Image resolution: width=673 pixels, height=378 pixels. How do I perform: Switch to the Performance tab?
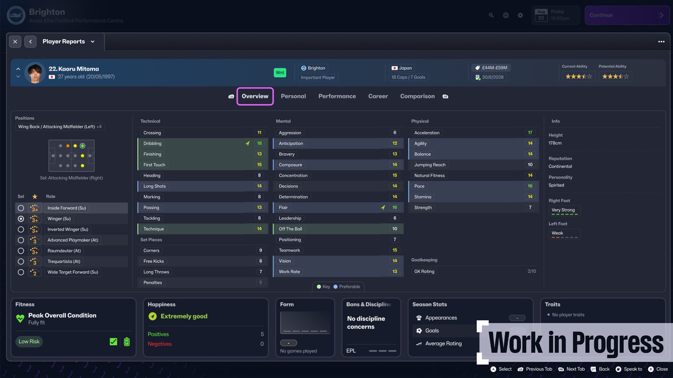[x=337, y=96]
